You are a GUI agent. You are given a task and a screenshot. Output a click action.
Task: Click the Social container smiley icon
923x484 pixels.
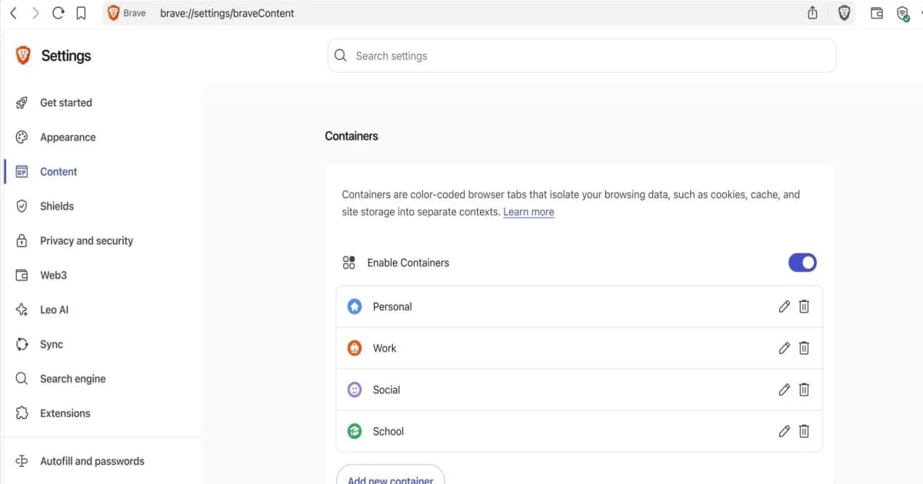tap(355, 390)
